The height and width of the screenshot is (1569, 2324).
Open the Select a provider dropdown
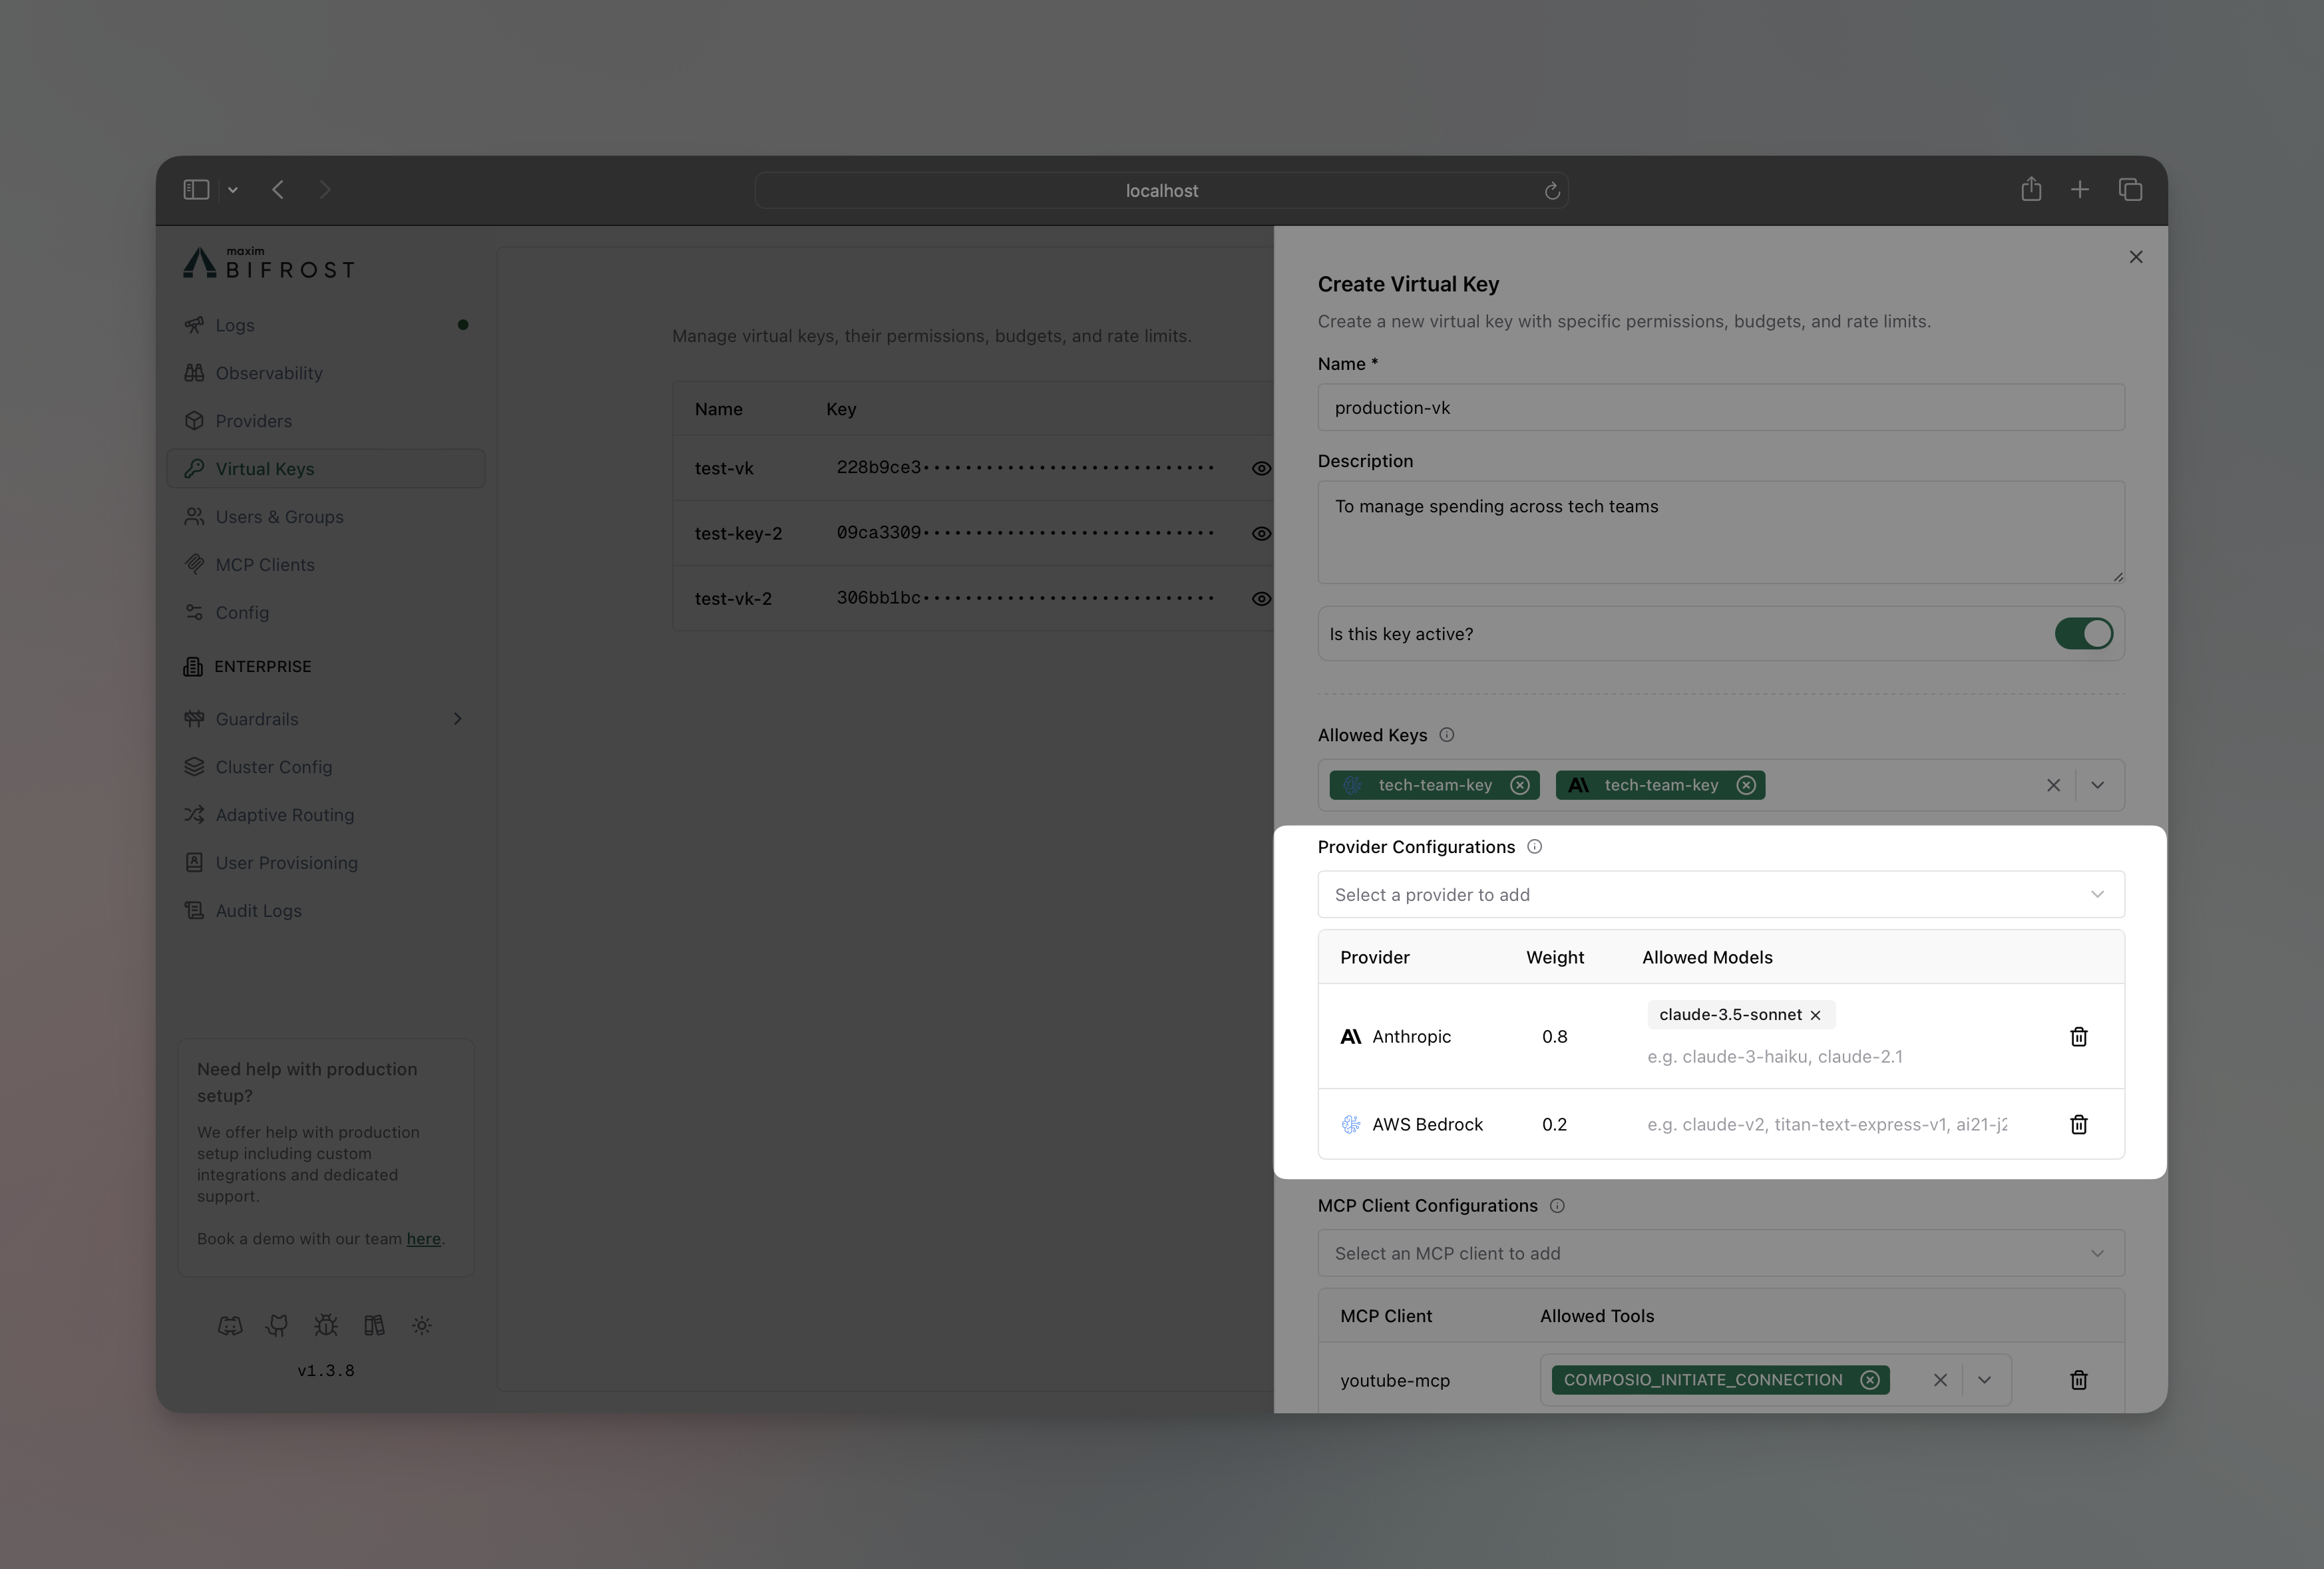click(x=1720, y=894)
